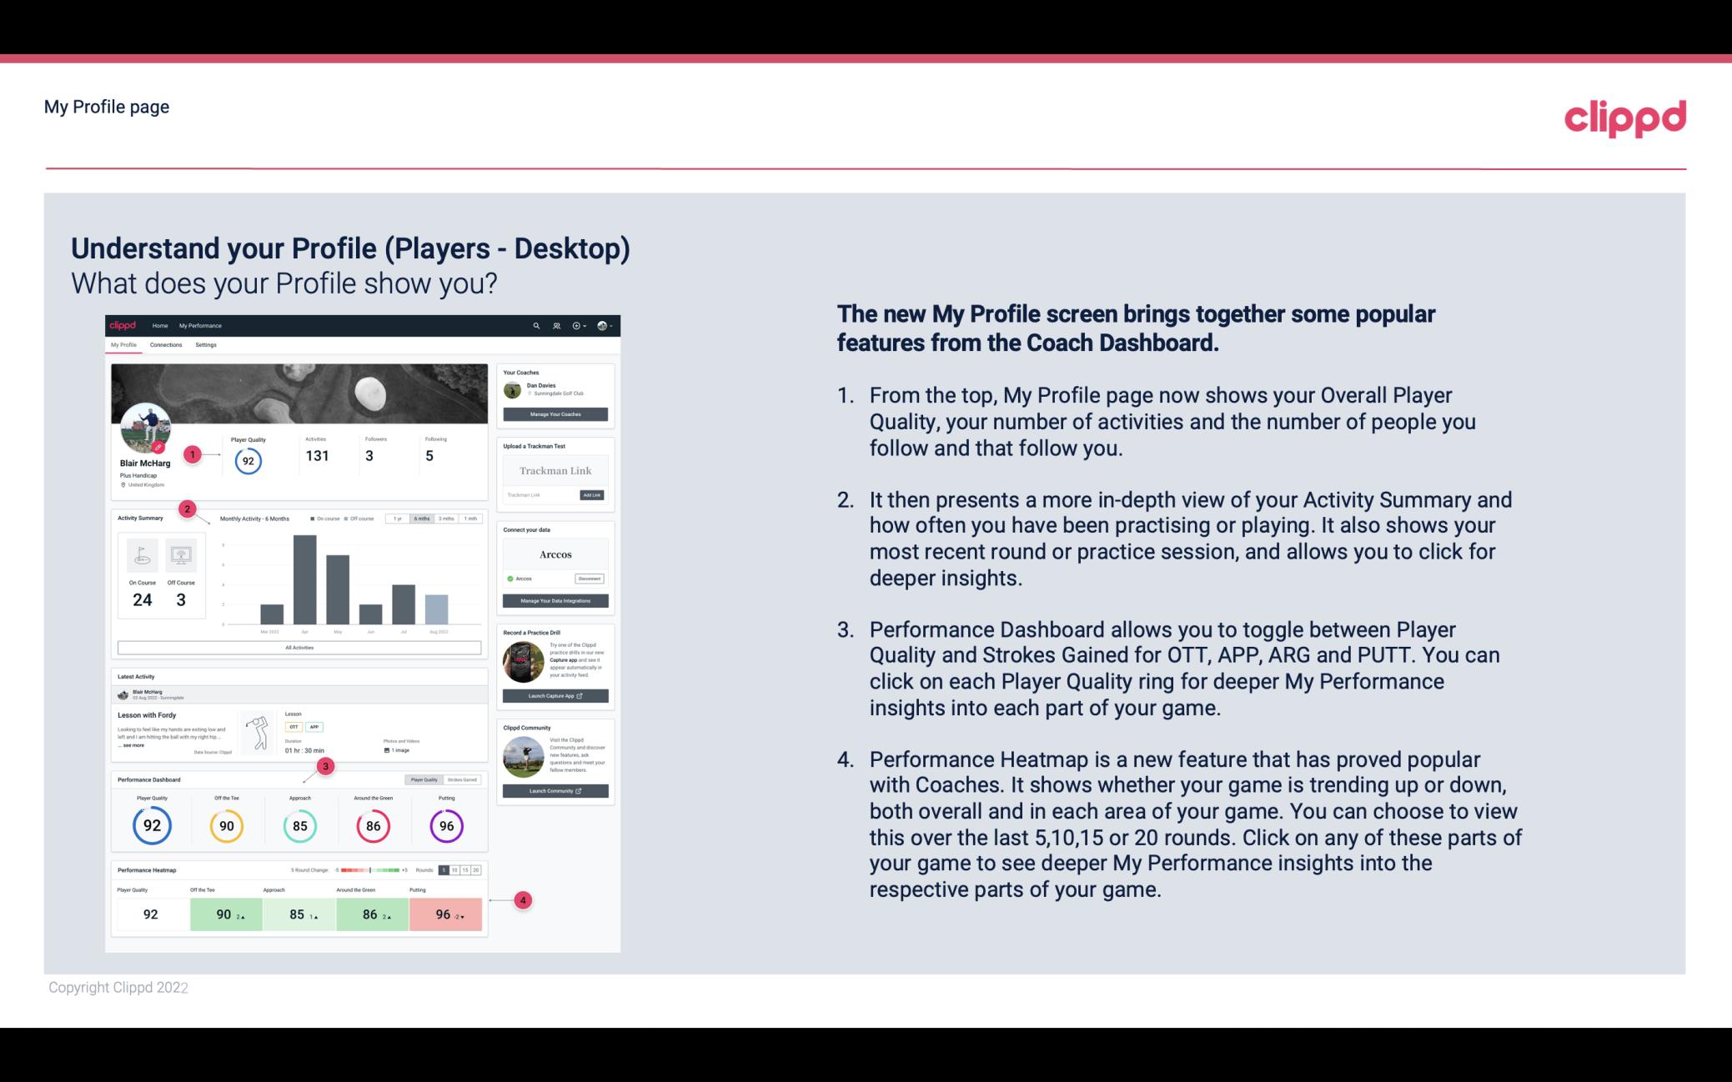Click Launch Capture App button

point(556,694)
